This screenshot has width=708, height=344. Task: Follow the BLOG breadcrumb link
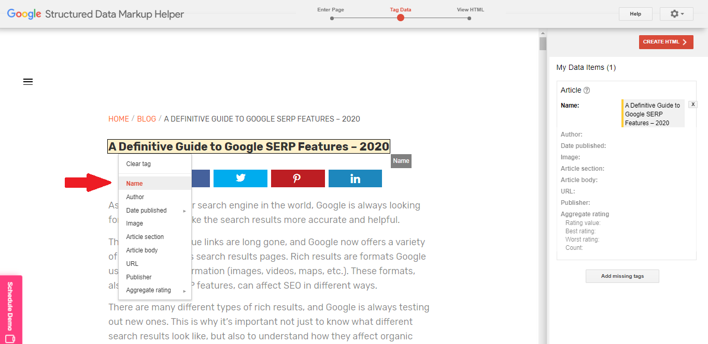click(147, 119)
